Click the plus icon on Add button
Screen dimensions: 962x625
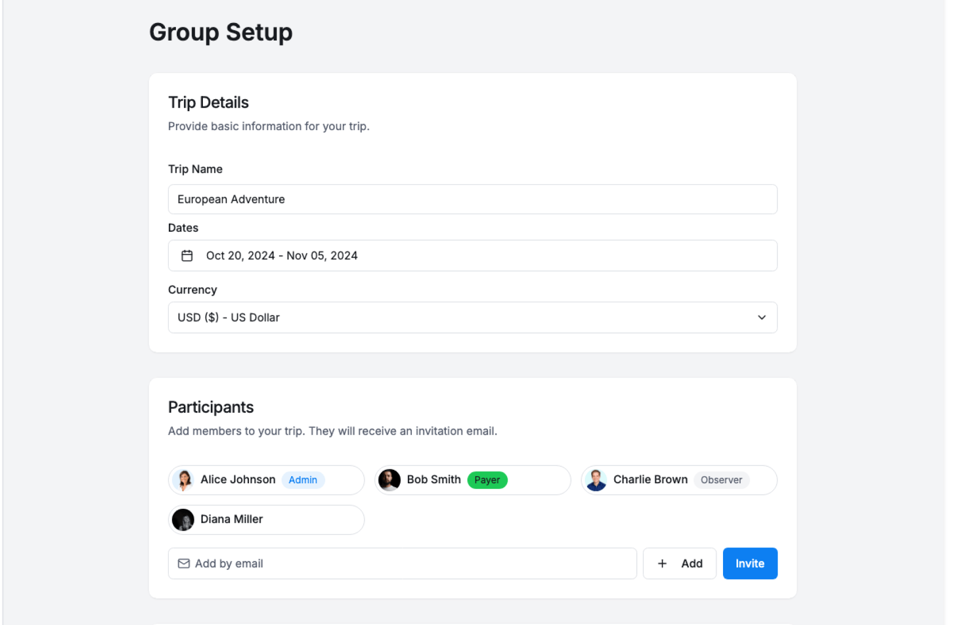point(662,563)
